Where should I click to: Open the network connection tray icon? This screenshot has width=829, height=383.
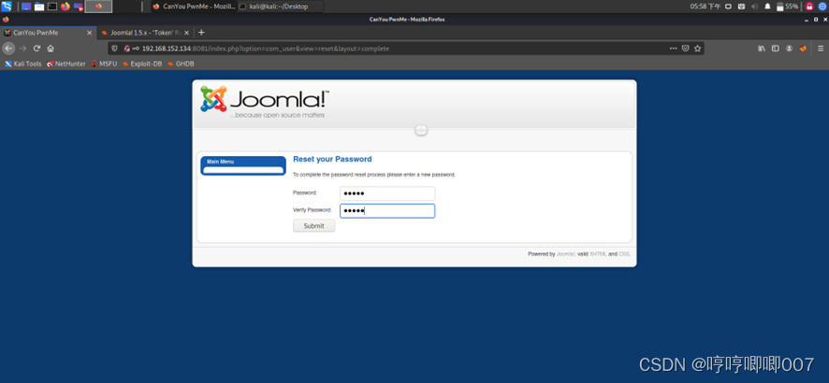pyautogui.click(x=742, y=7)
